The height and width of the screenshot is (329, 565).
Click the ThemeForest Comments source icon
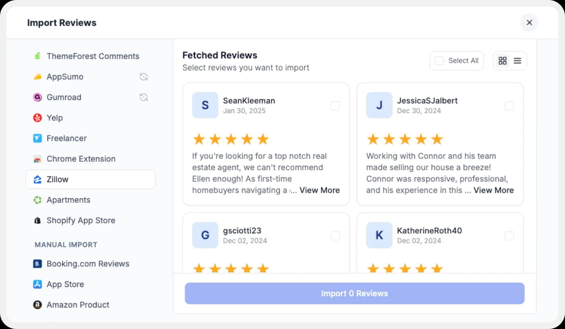point(37,56)
